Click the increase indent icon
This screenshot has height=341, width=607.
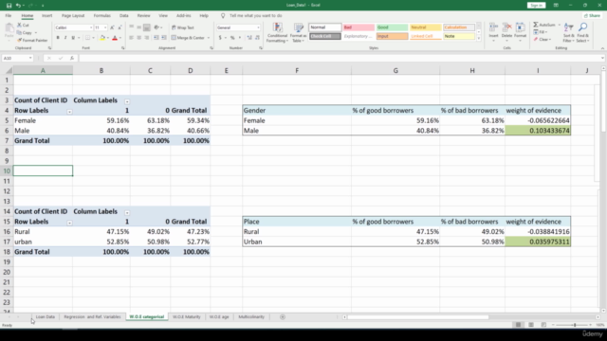(164, 38)
